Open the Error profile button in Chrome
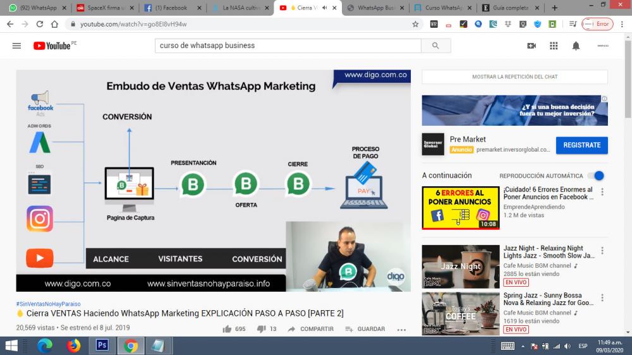Viewport: 632px width, 355px height. coord(597,24)
